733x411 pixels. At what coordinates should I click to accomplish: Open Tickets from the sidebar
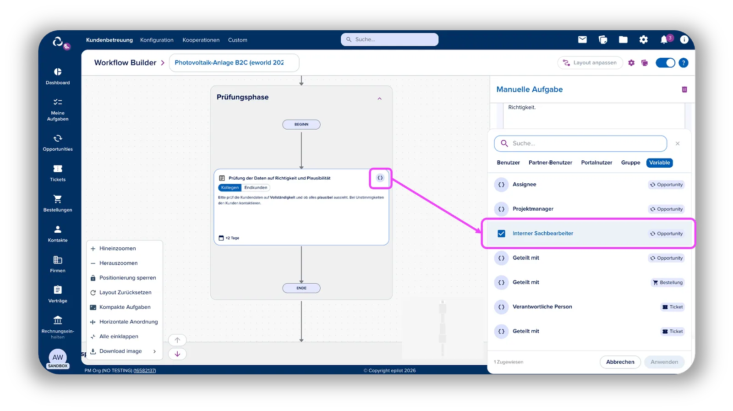tap(58, 173)
